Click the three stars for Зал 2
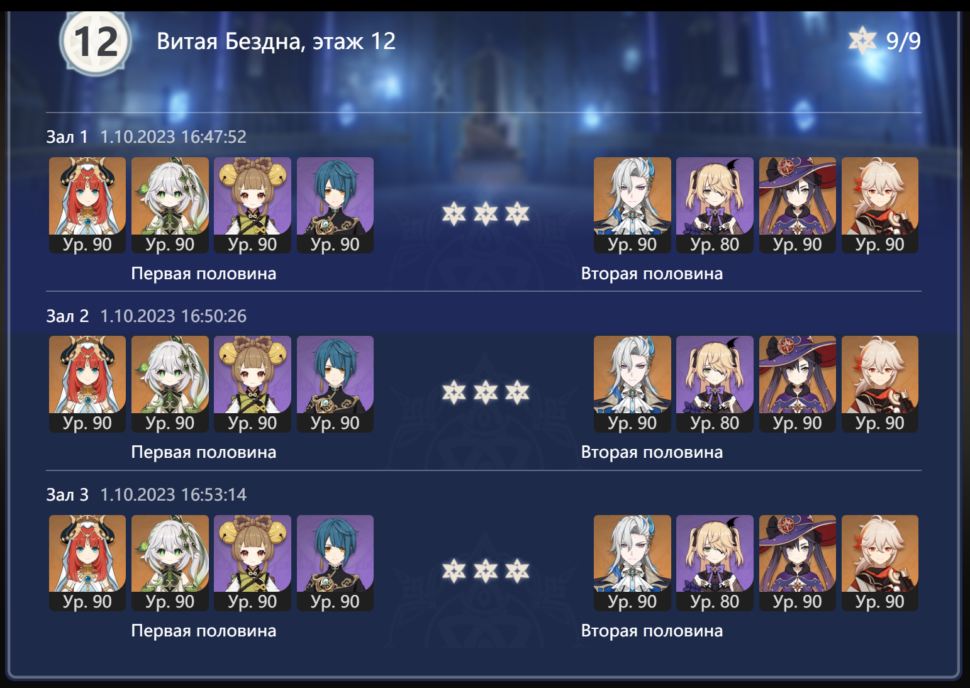Screen dimensions: 970x688 [486, 392]
